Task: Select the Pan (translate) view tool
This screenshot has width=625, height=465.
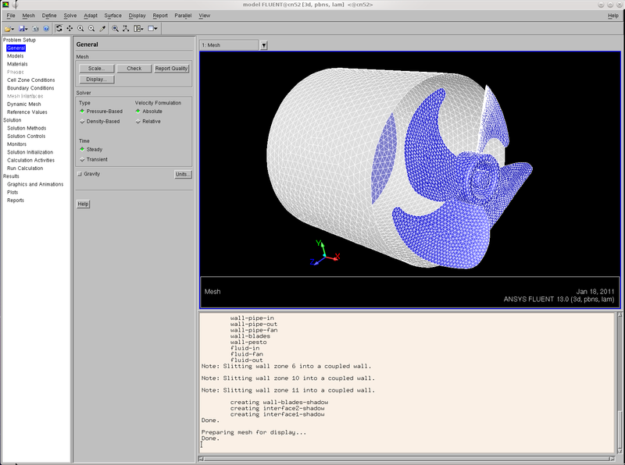Action: [x=70, y=29]
